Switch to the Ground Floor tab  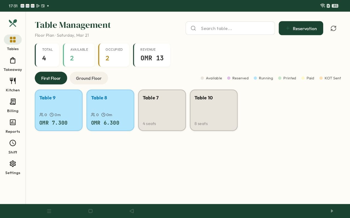coord(89,78)
